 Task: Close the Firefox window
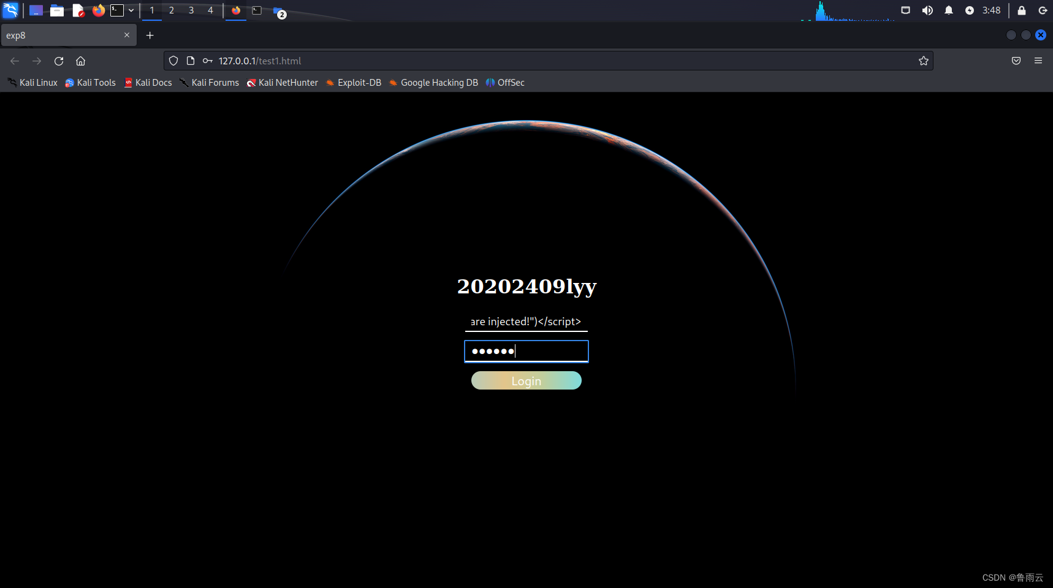tap(1041, 35)
